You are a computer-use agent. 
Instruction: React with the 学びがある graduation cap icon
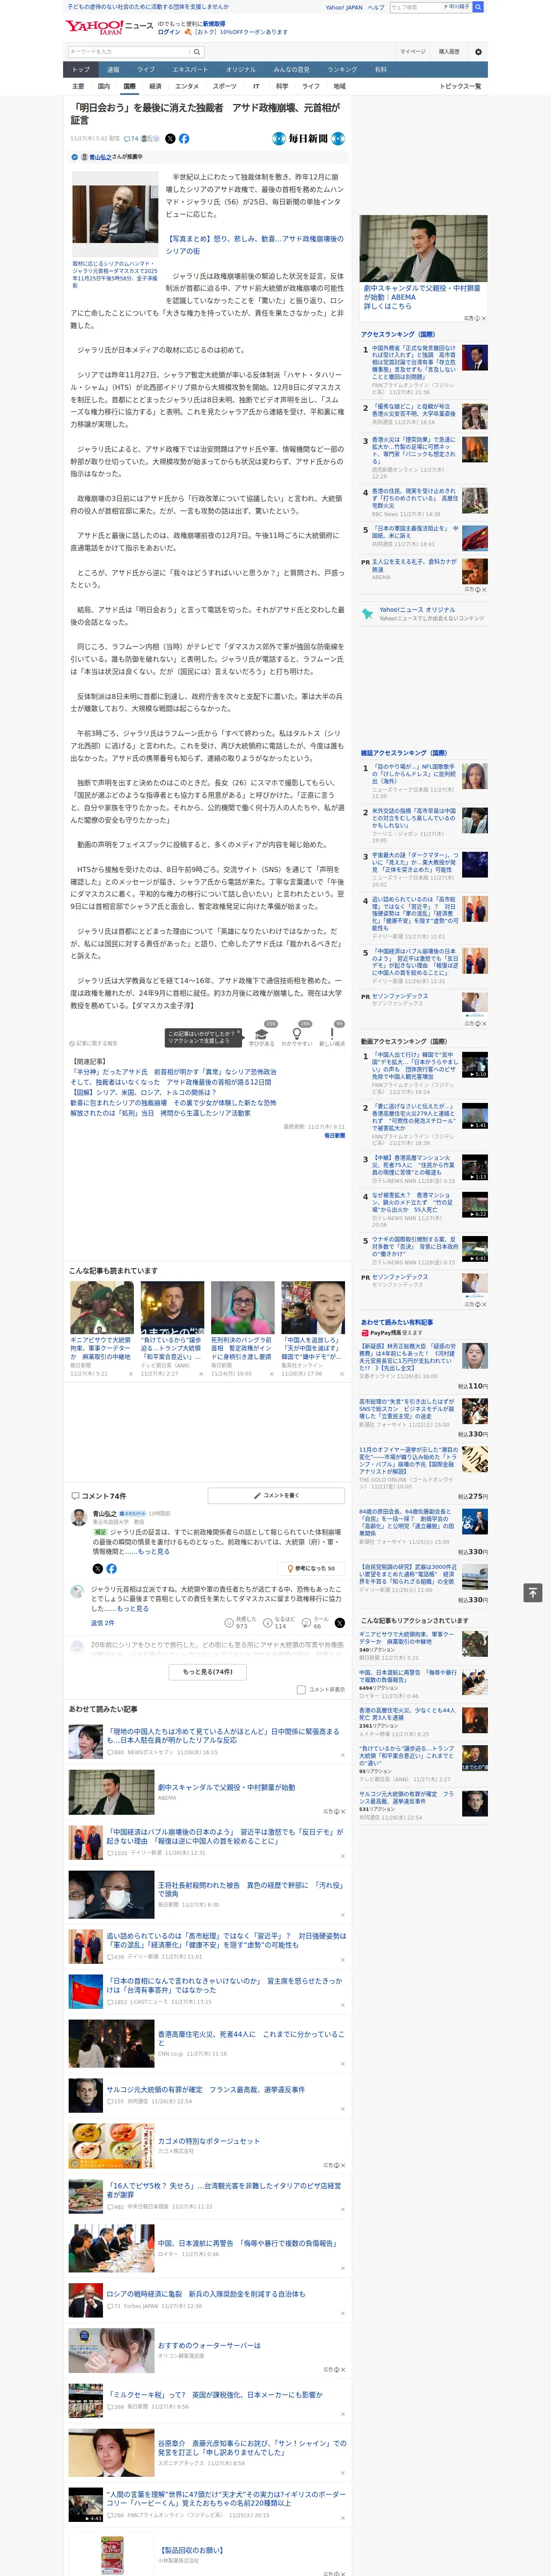[x=262, y=1033]
